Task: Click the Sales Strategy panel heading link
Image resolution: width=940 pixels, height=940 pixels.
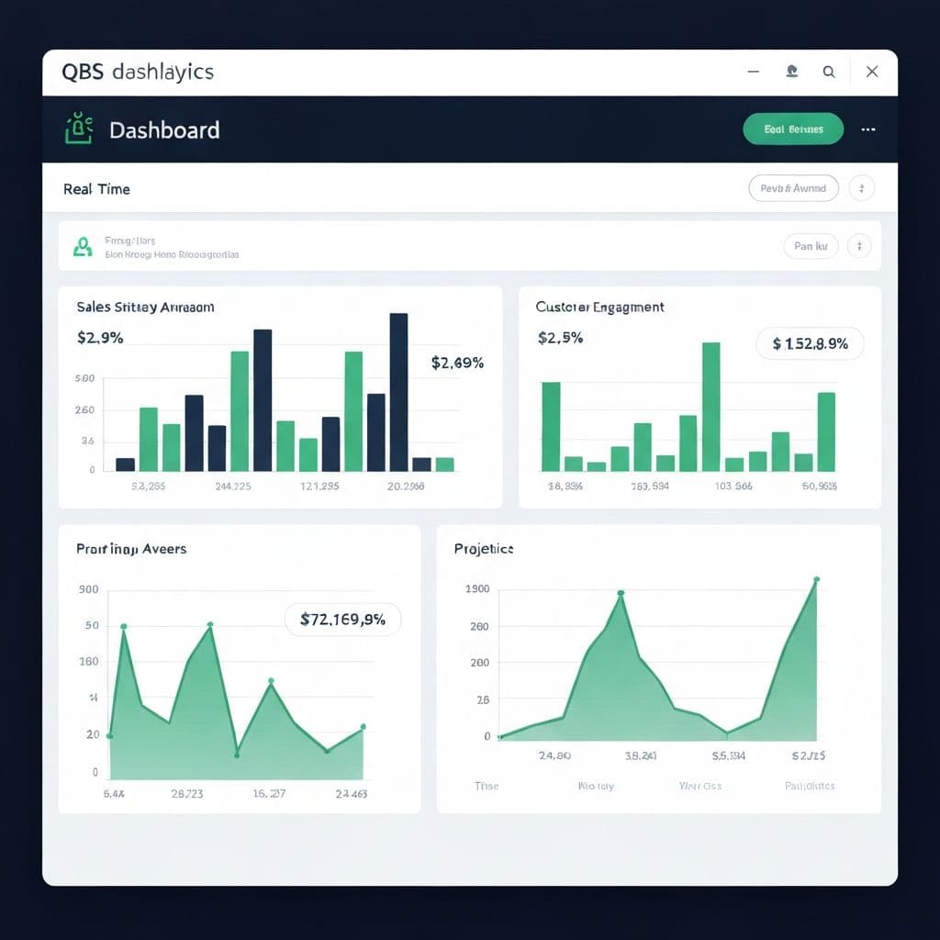Action: (144, 307)
